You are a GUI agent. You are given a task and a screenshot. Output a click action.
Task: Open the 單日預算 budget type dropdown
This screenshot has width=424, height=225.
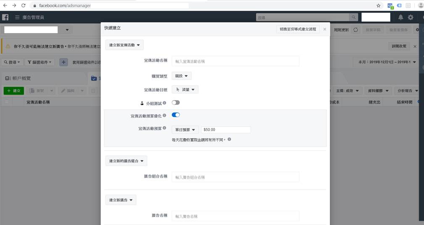pos(185,129)
